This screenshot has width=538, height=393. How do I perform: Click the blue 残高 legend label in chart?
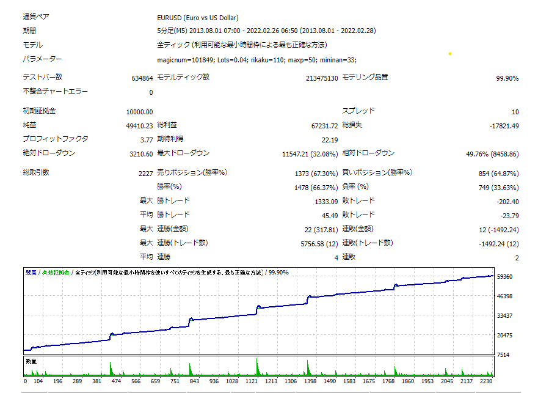[x=31, y=273]
